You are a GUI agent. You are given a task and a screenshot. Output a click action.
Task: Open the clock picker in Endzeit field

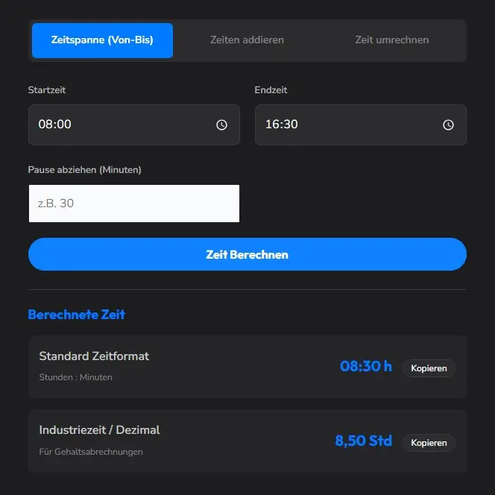(x=448, y=125)
